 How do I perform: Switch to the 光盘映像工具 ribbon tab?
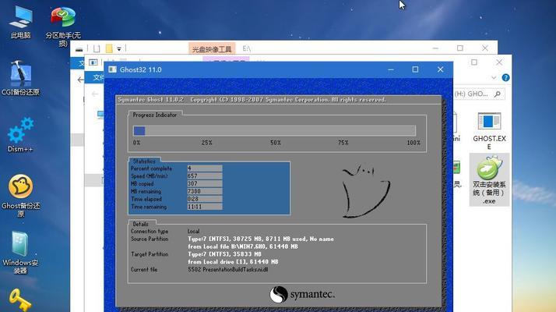(212, 48)
